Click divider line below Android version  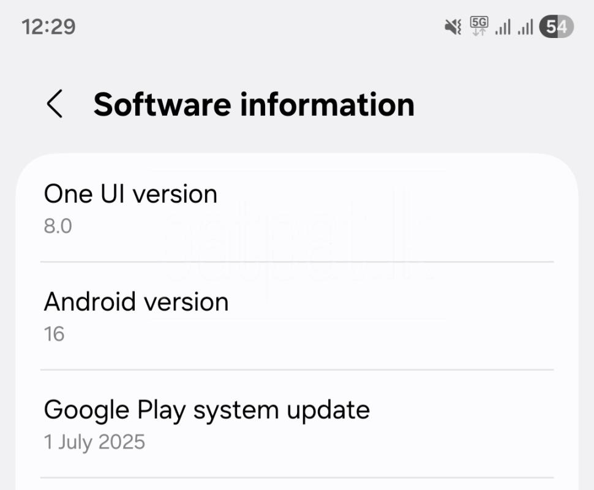[297, 369]
